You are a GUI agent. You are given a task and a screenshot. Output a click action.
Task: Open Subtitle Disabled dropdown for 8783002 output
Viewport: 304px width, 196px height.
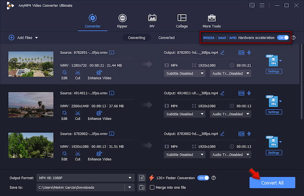pos(184,155)
